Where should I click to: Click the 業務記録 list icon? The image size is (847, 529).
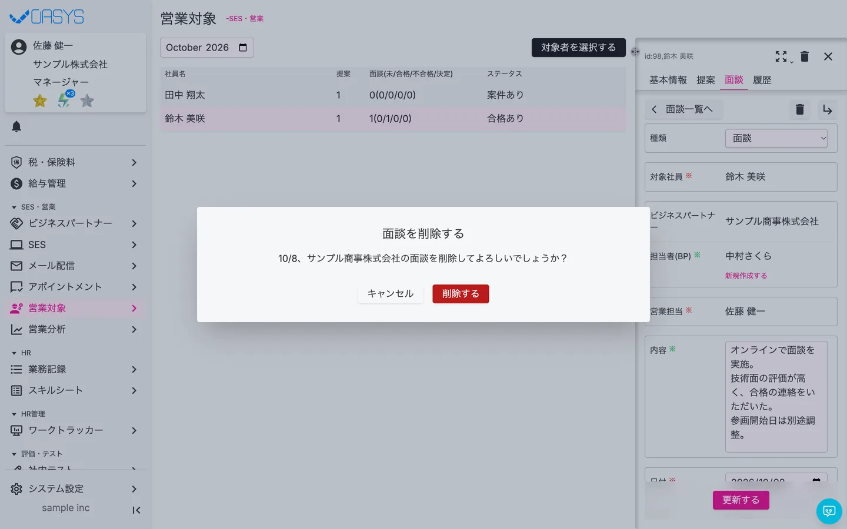pyautogui.click(x=16, y=369)
